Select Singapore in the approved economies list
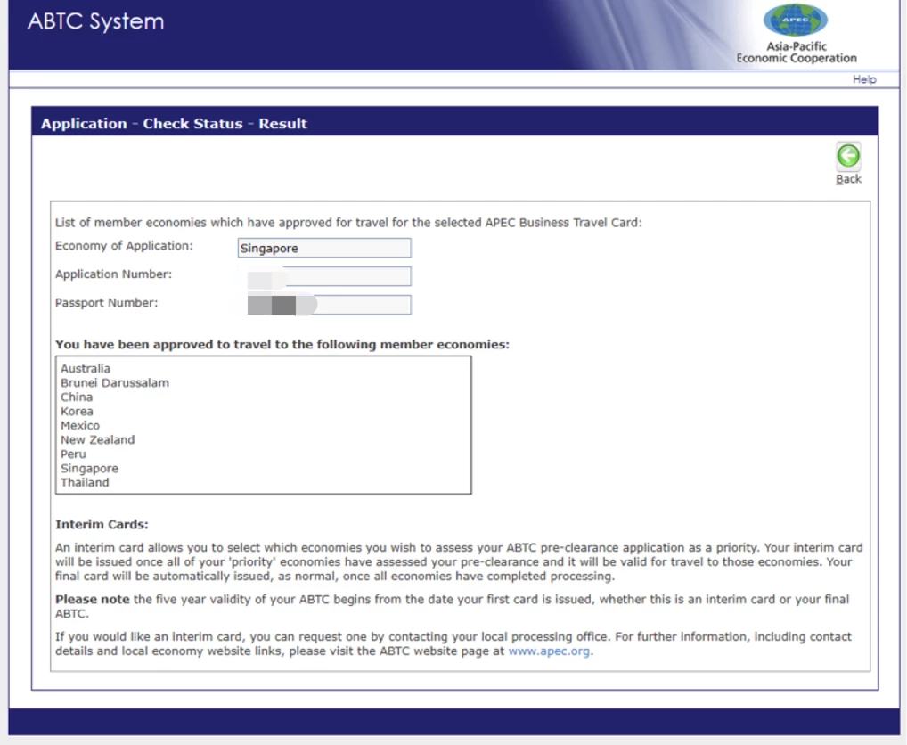The width and height of the screenshot is (907, 745). point(90,469)
